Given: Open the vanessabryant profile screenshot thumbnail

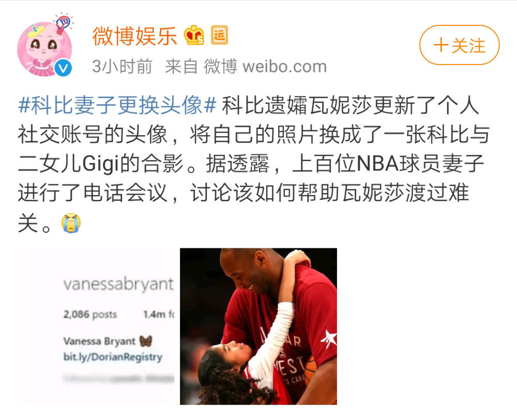Looking at the screenshot, I should coord(96,326).
